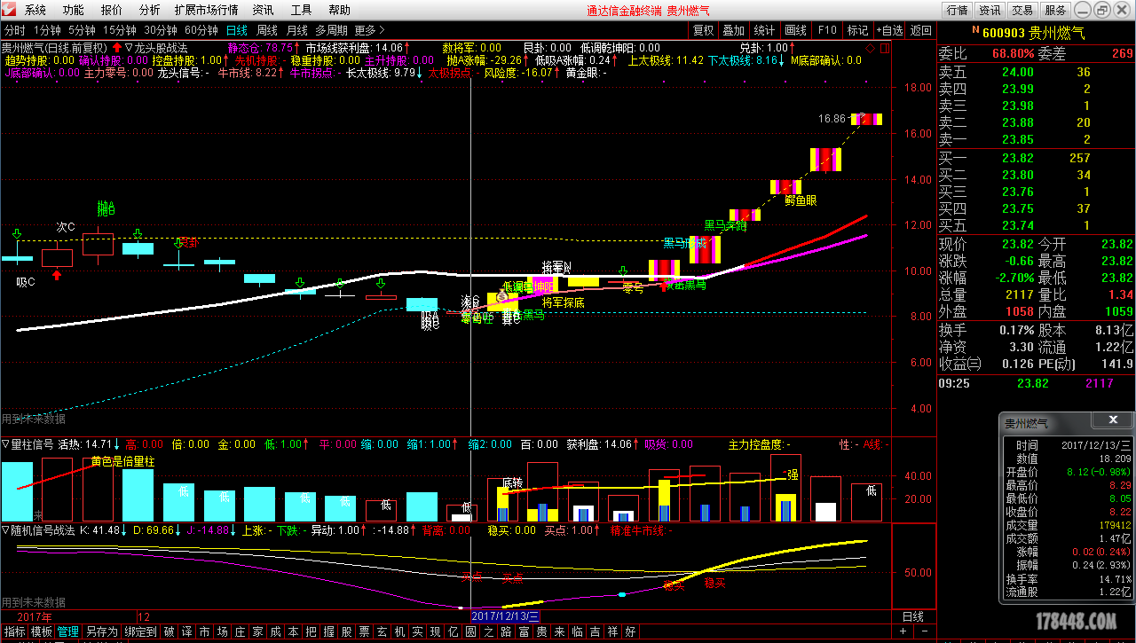Click the 标记 mark button
Image resolution: width=1136 pixels, height=643 pixels.
pyautogui.click(x=857, y=30)
